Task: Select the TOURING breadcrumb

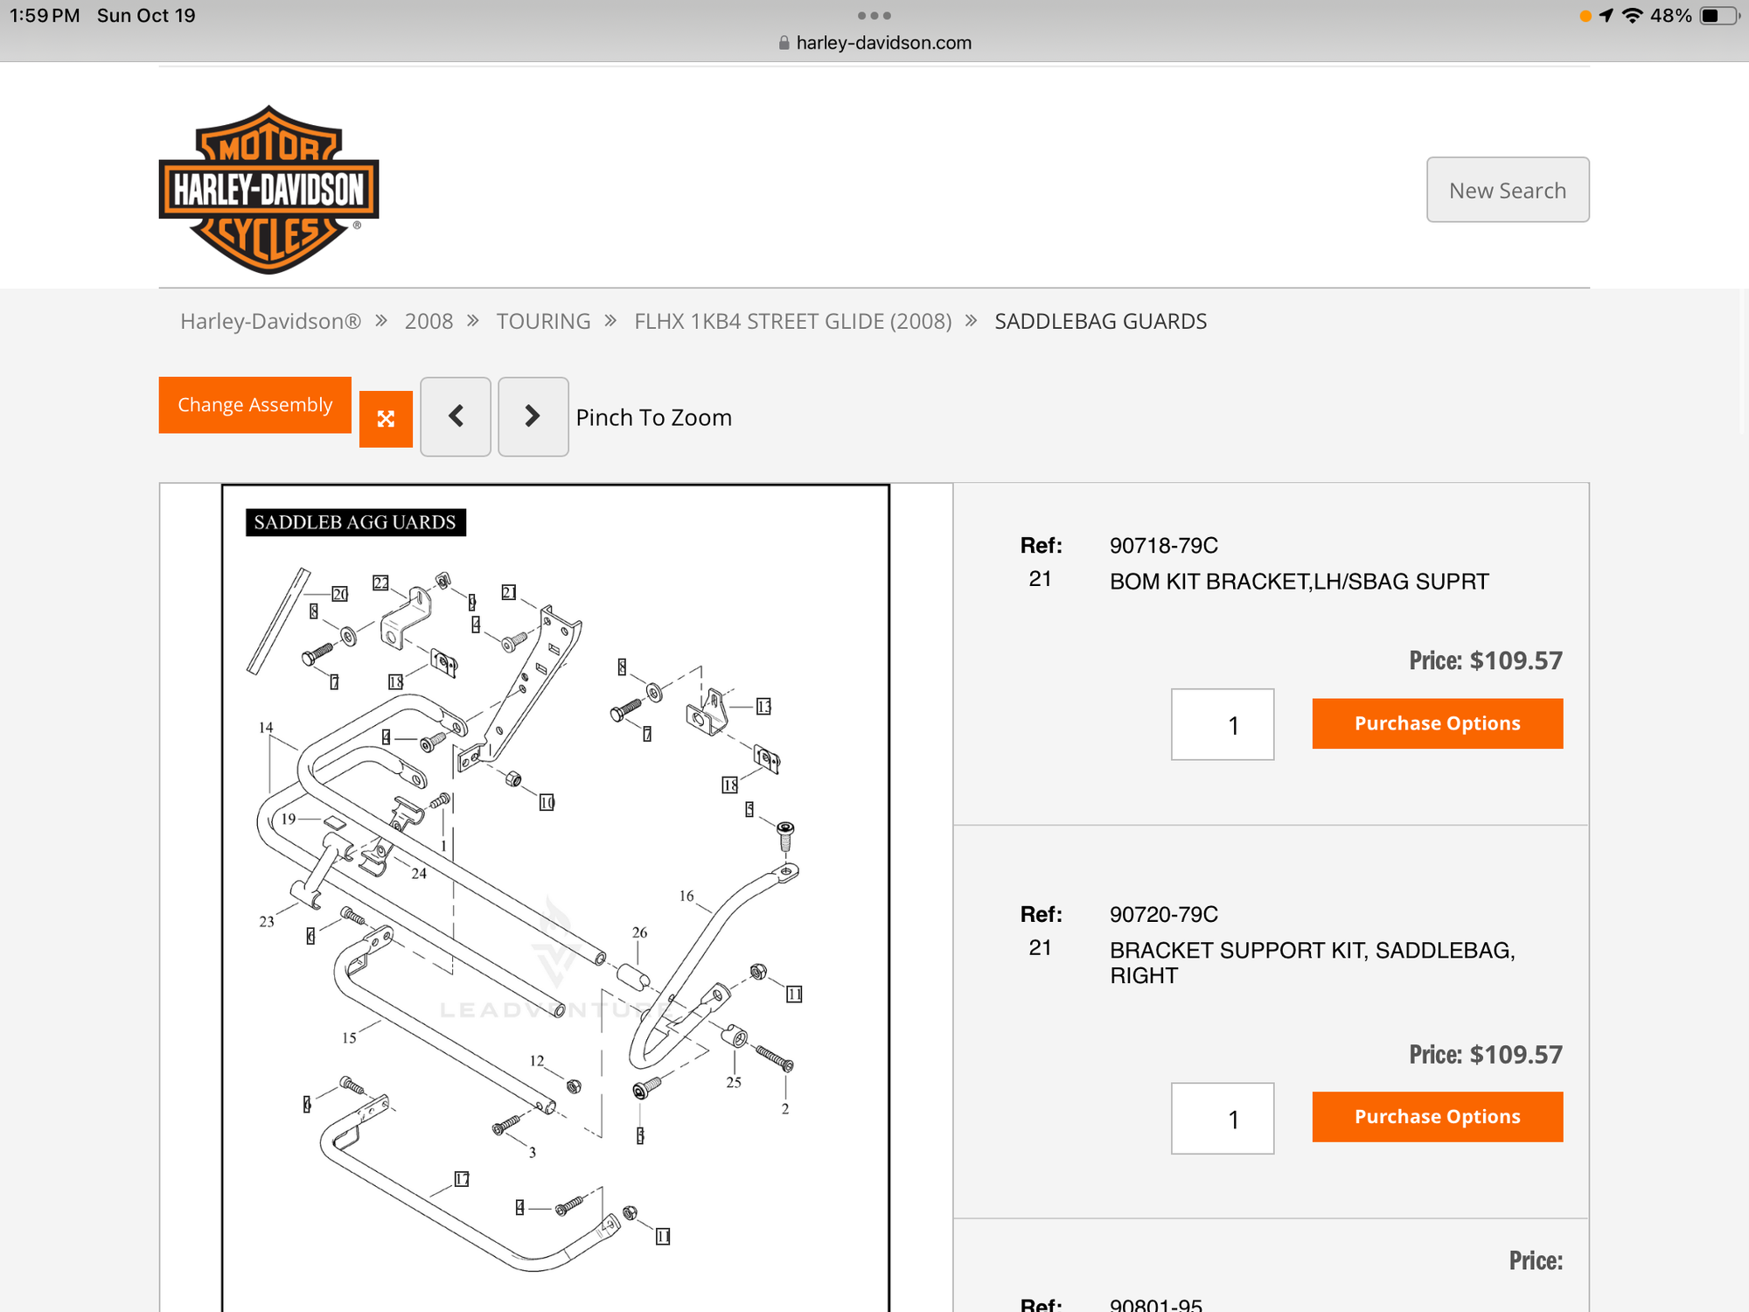Action: [543, 321]
